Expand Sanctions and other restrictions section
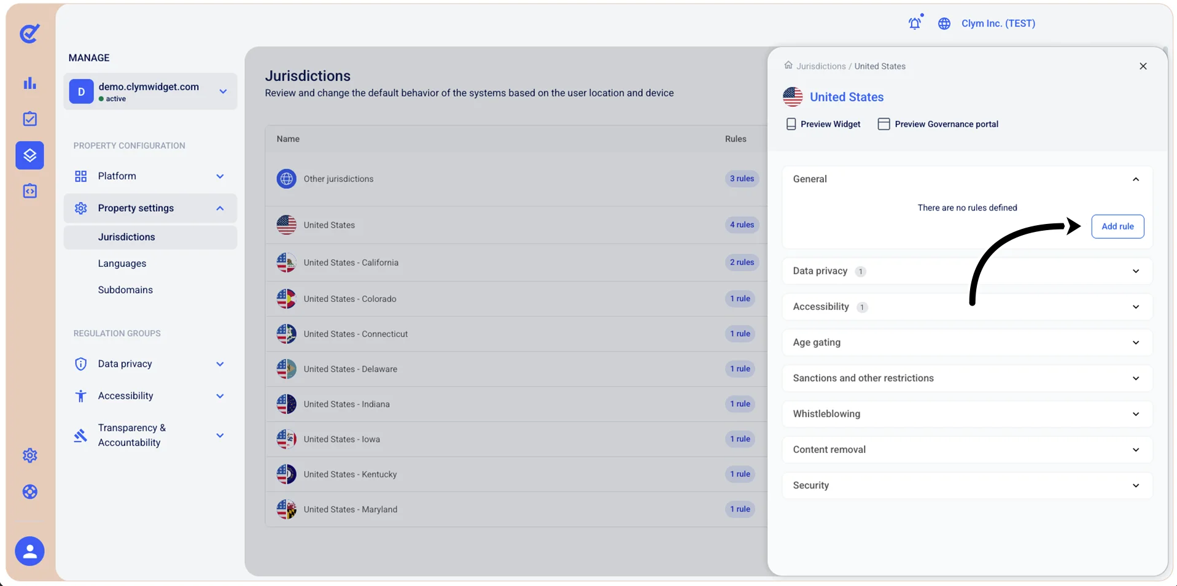Screen dimensions: 1177x586 967,378
